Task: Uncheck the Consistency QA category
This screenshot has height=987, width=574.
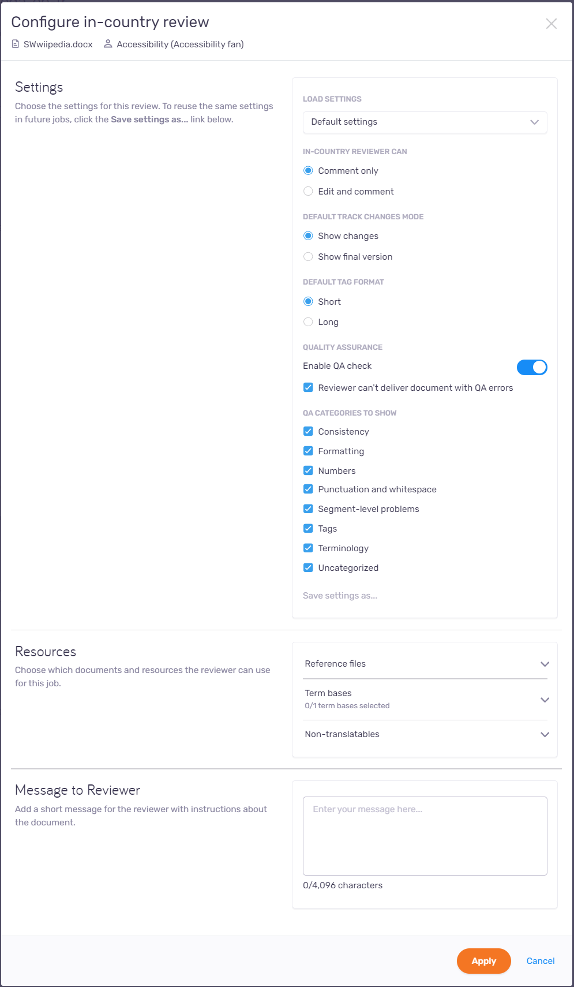Action: click(x=308, y=432)
